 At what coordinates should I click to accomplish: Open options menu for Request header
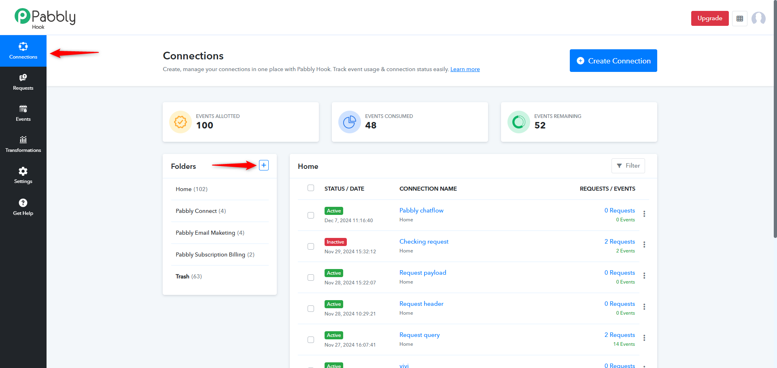pyautogui.click(x=644, y=307)
